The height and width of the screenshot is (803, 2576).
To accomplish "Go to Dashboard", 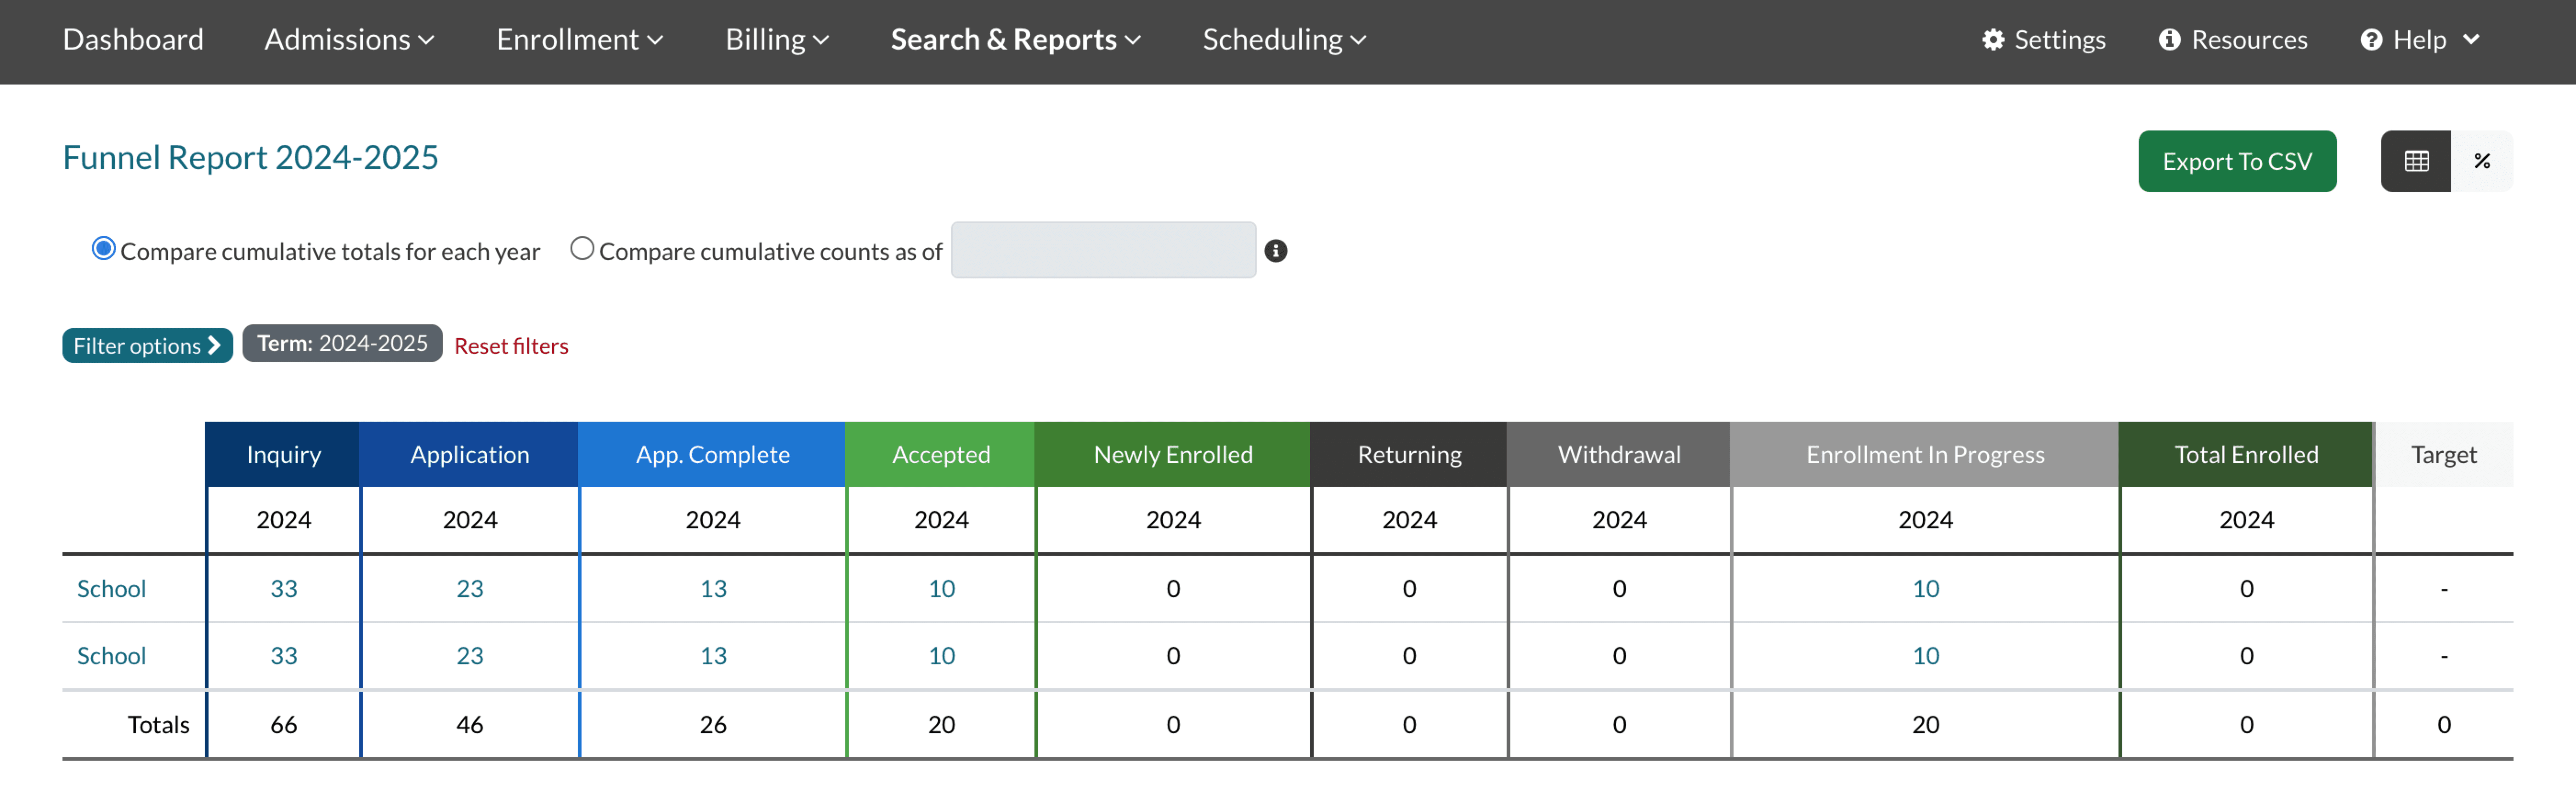I will click(x=133, y=40).
